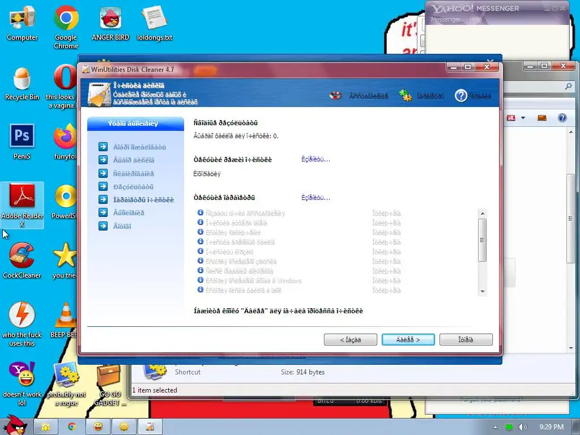Viewport: 580px width, 435px height.
Task: Click the lifebuoy support icon in Disk Cleaner header
Action: [335, 96]
